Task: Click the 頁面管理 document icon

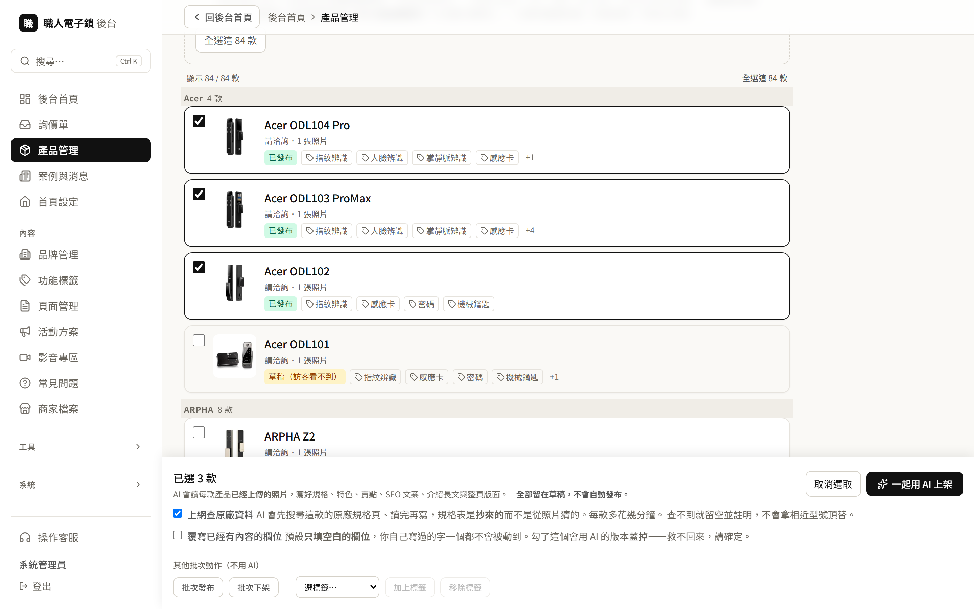Action: click(25, 306)
